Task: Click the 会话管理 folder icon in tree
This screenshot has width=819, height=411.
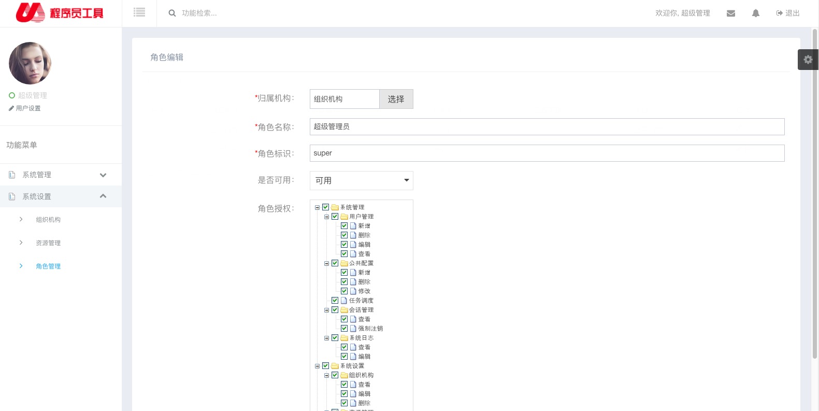Action: [x=344, y=310]
